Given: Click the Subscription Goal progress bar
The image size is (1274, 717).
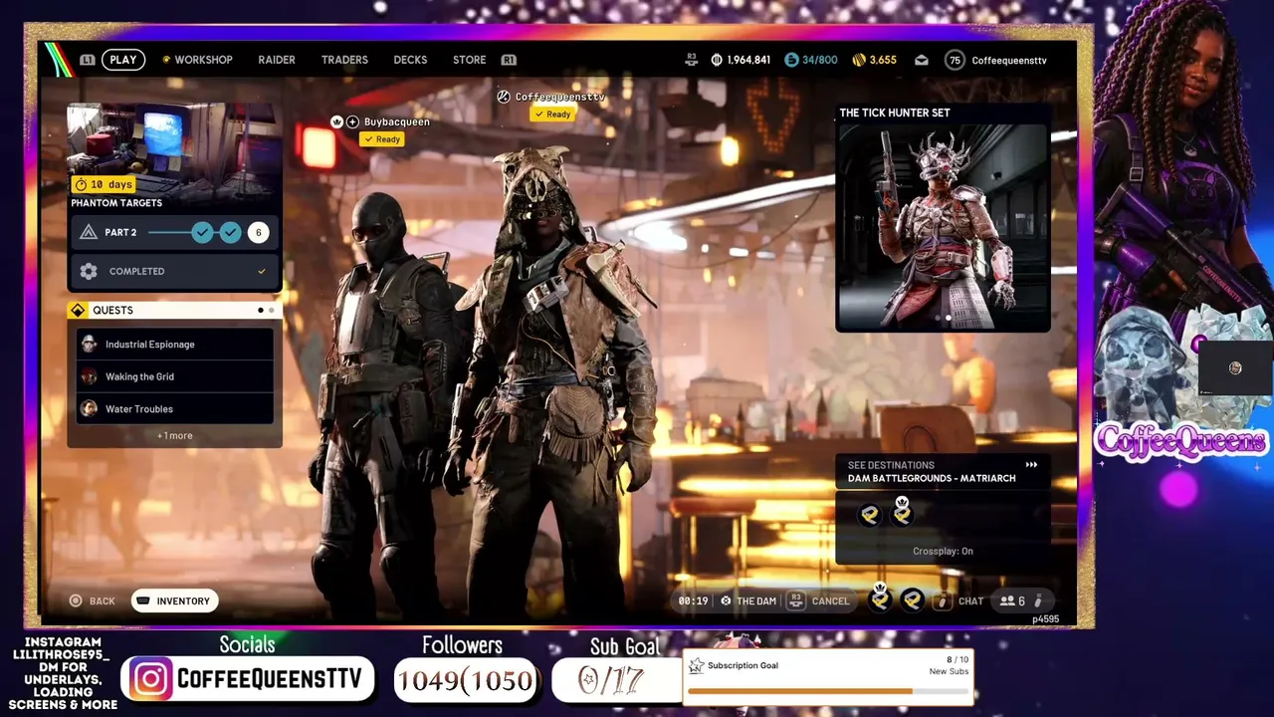Looking at the screenshot, I should coord(828,691).
